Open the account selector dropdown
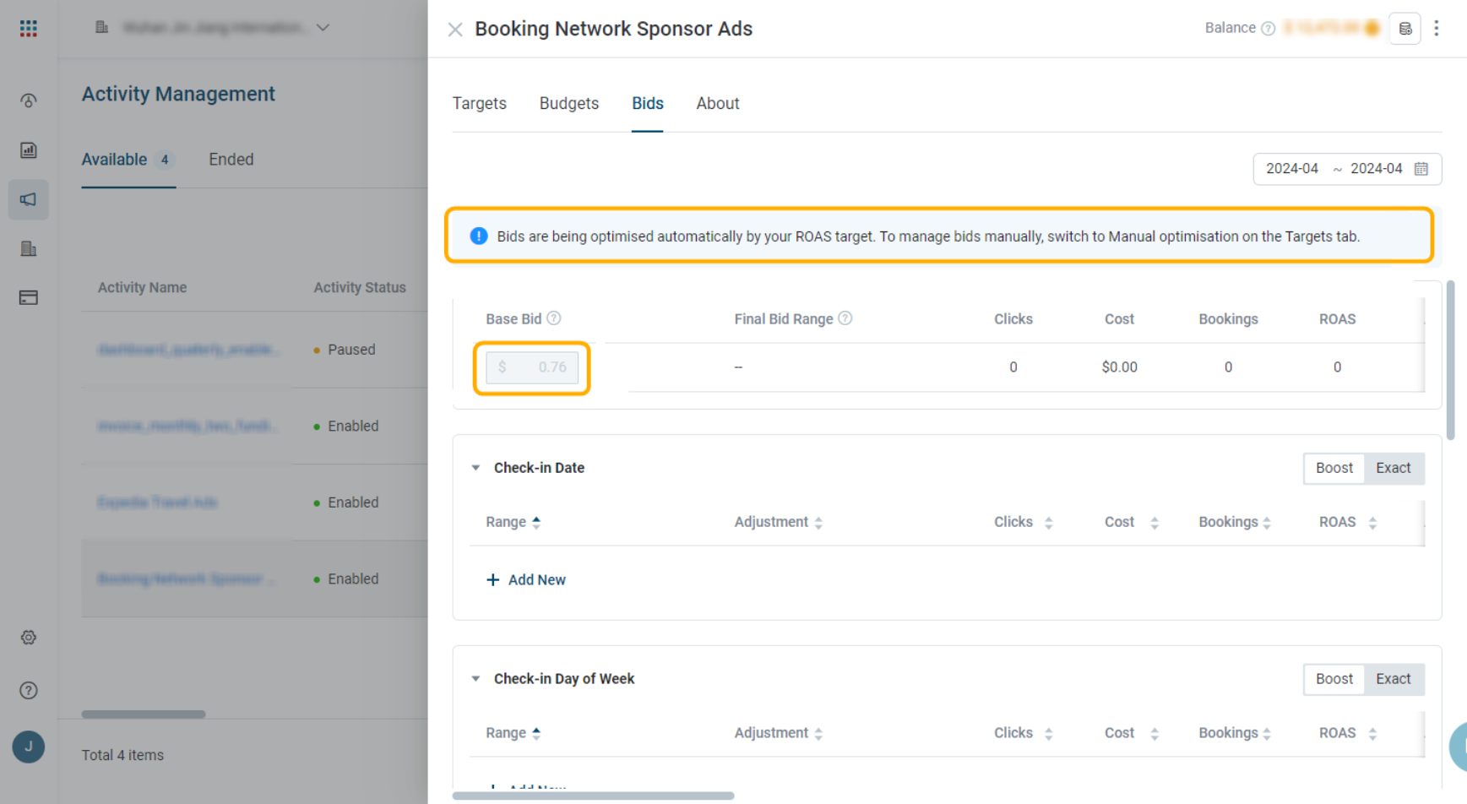 (x=211, y=28)
